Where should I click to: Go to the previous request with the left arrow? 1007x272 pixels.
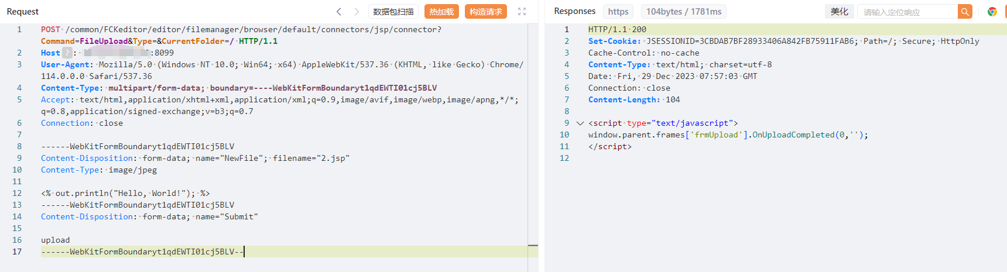coord(338,12)
